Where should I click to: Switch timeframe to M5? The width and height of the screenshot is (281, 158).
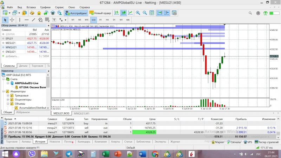80,20
